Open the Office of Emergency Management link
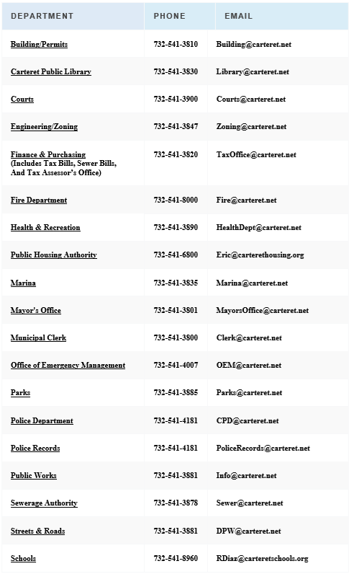This screenshot has width=349, height=574. click(68, 366)
